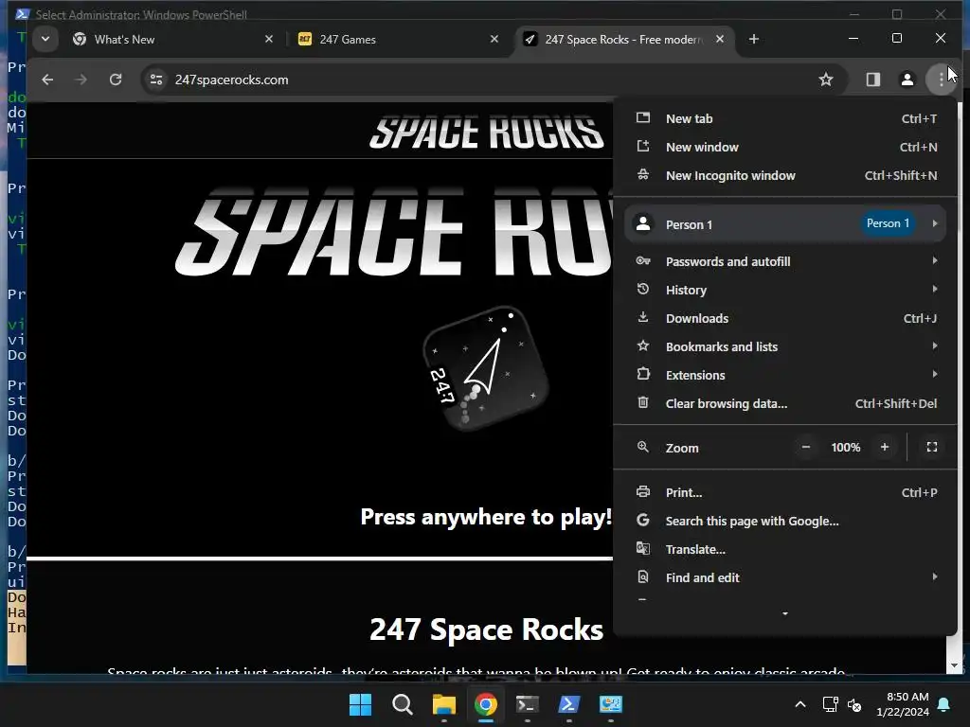This screenshot has height=727, width=970.
Task: Open the notification bell in taskbar
Action: coord(944,704)
